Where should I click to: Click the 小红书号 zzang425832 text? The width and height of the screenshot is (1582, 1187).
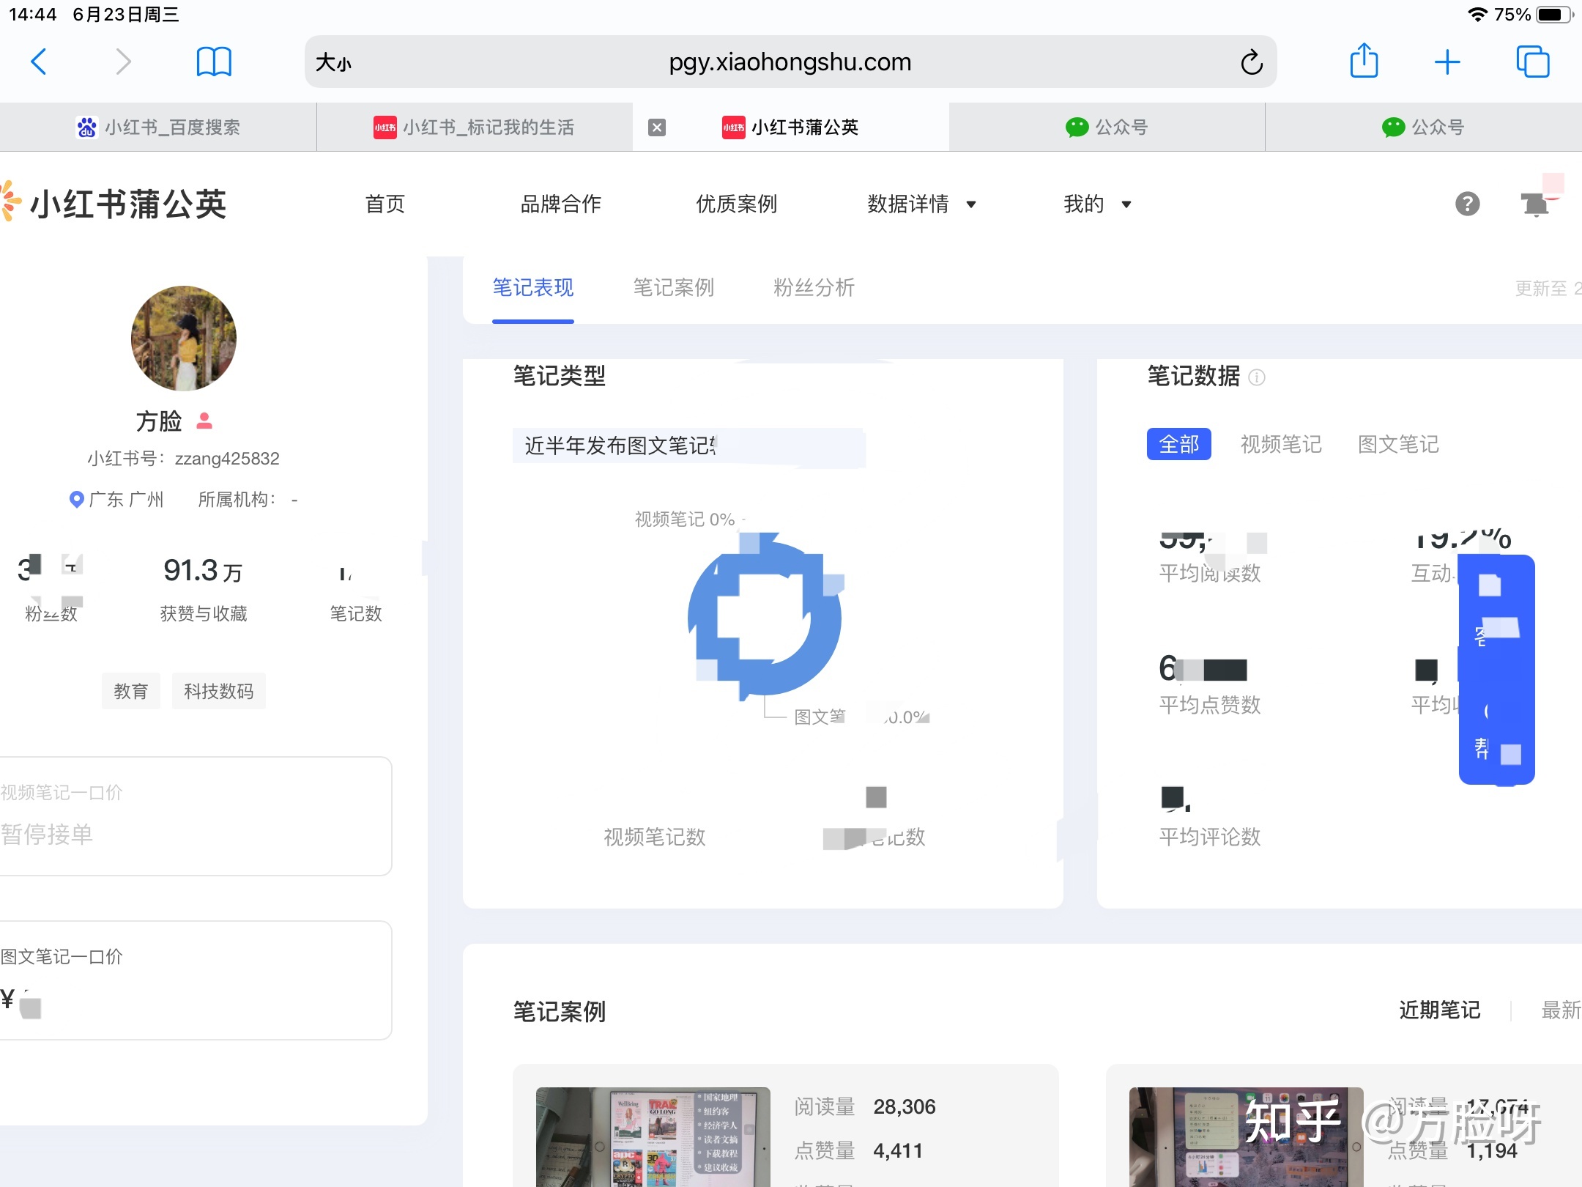point(183,459)
